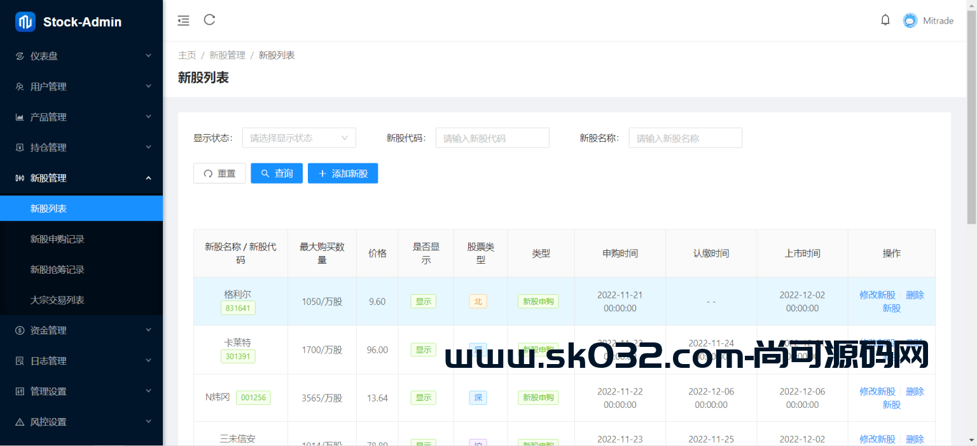977x446 pixels.
Task: Click the page refresh icon in the header
Action: (x=209, y=20)
